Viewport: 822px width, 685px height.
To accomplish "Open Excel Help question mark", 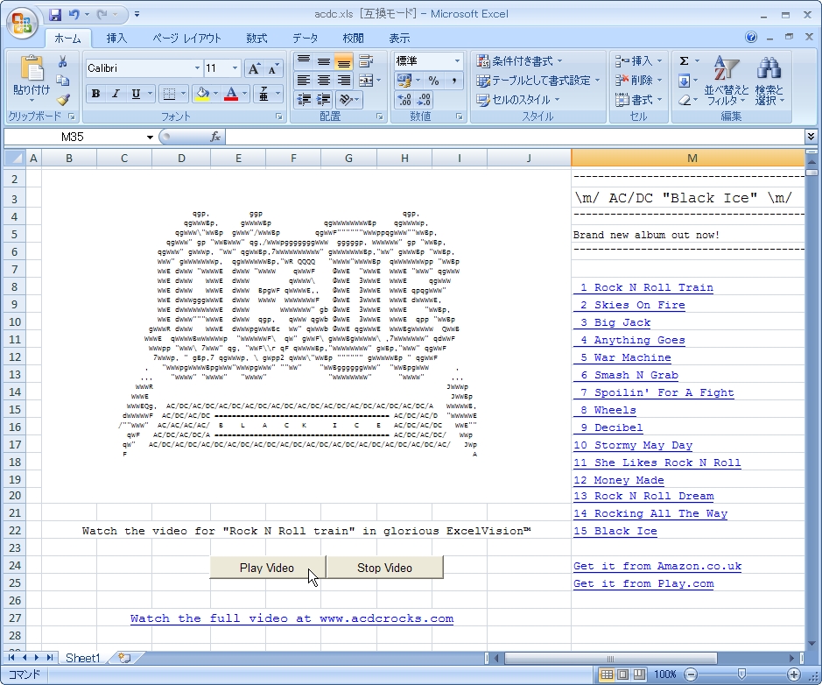I will (751, 37).
